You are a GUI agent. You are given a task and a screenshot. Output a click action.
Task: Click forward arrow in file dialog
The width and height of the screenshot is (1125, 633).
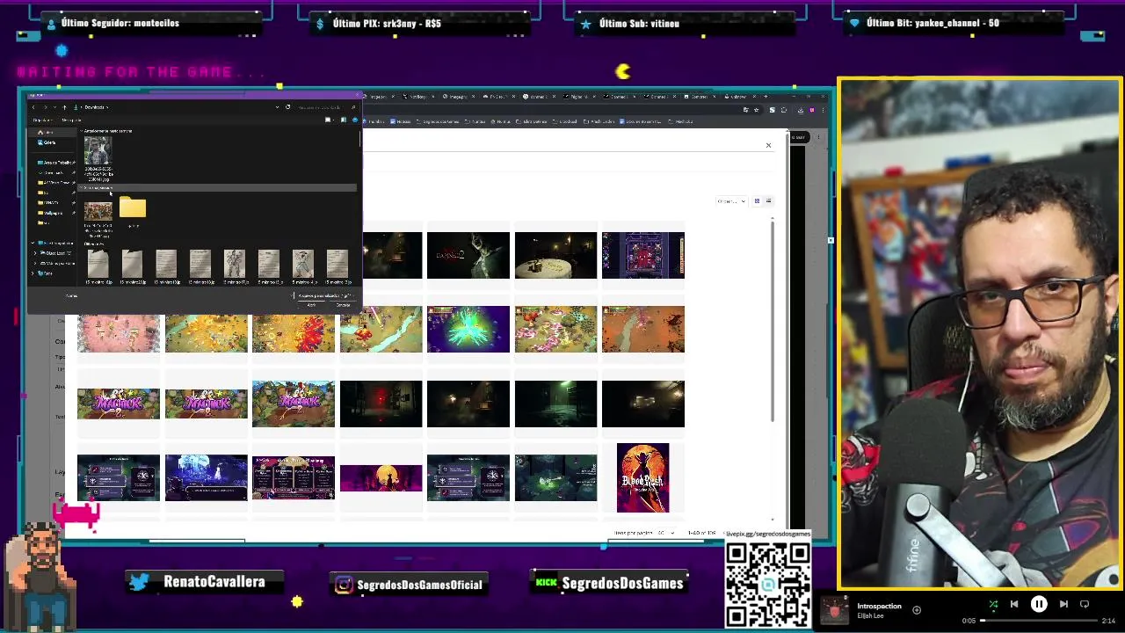coord(46,107)
